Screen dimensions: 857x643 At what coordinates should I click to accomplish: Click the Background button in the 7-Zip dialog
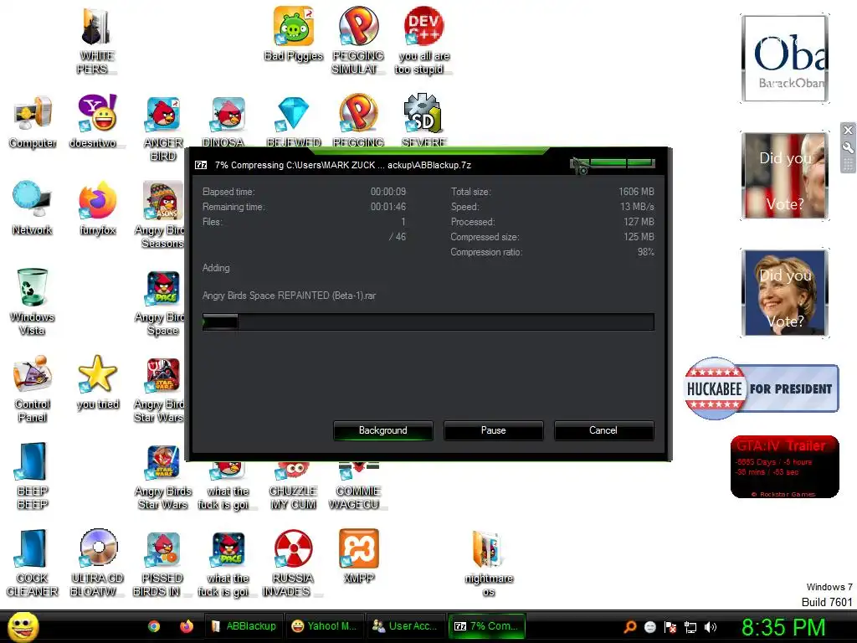pos(382,430)
